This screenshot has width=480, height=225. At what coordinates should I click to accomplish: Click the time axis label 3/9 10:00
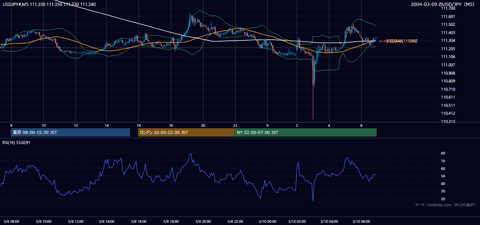click(x=44, y=221)
